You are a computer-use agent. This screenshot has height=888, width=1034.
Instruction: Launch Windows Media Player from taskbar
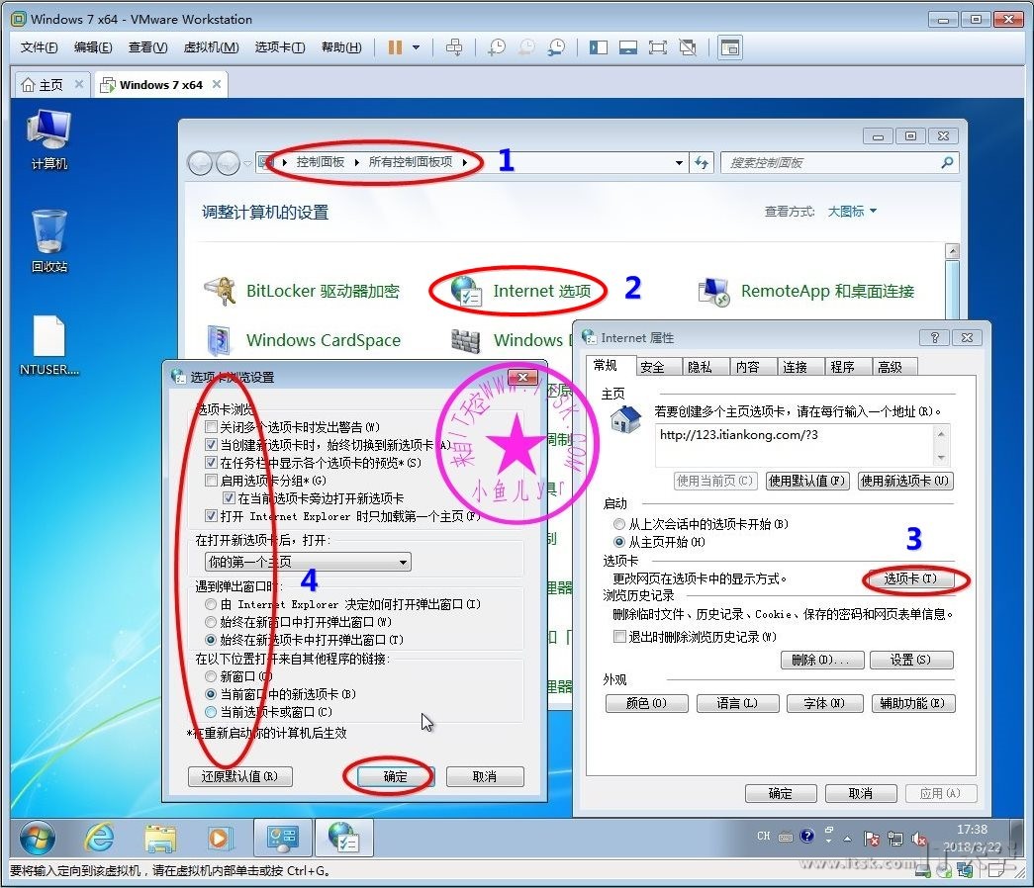click(x=218, y=838)
